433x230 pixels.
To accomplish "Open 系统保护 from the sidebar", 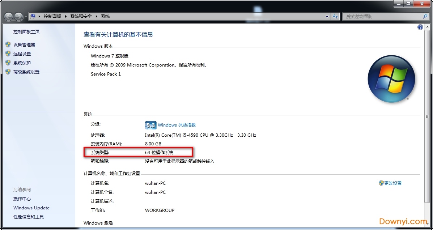I will (22, 63).
